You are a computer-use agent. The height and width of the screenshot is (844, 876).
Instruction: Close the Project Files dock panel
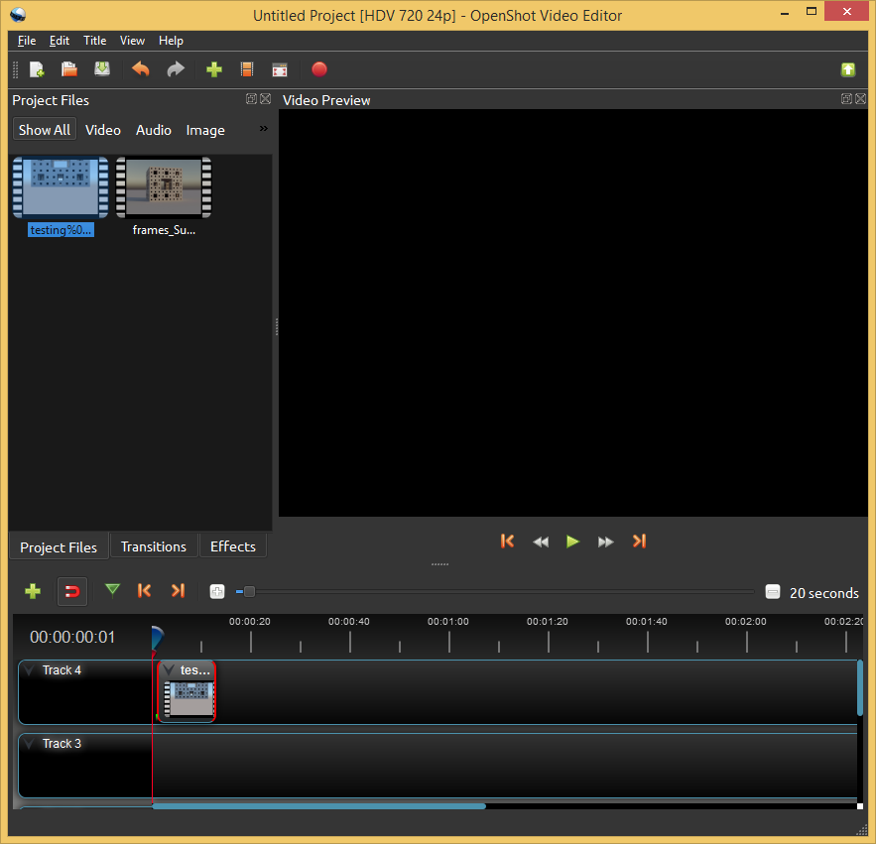(x=265, y=99)
